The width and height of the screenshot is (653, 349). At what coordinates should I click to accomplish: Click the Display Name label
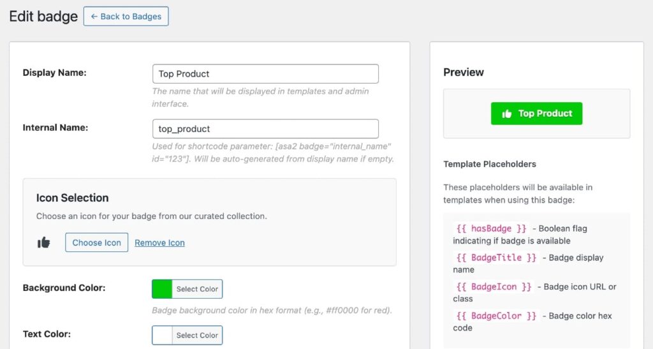(54, 73)
